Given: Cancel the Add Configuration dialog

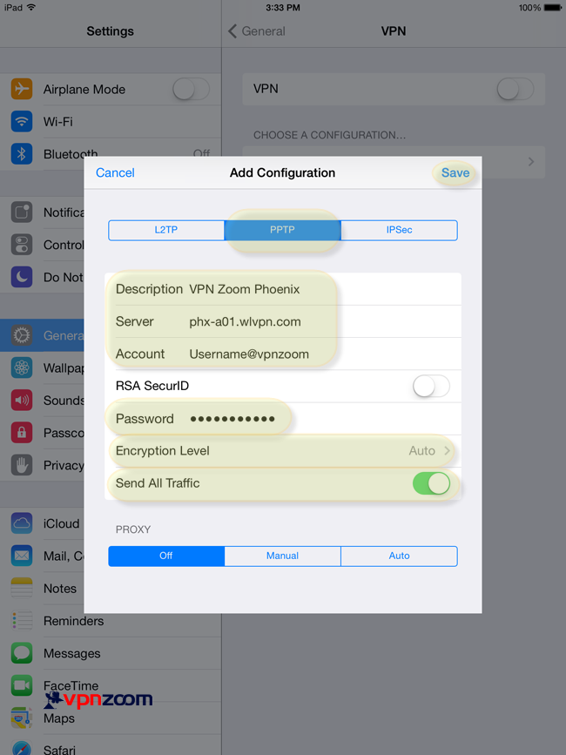Looking at the screenshot, I should coord(115,173).
